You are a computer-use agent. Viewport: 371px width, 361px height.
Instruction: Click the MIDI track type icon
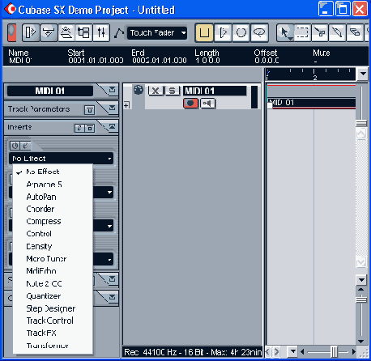coord(139,90)
